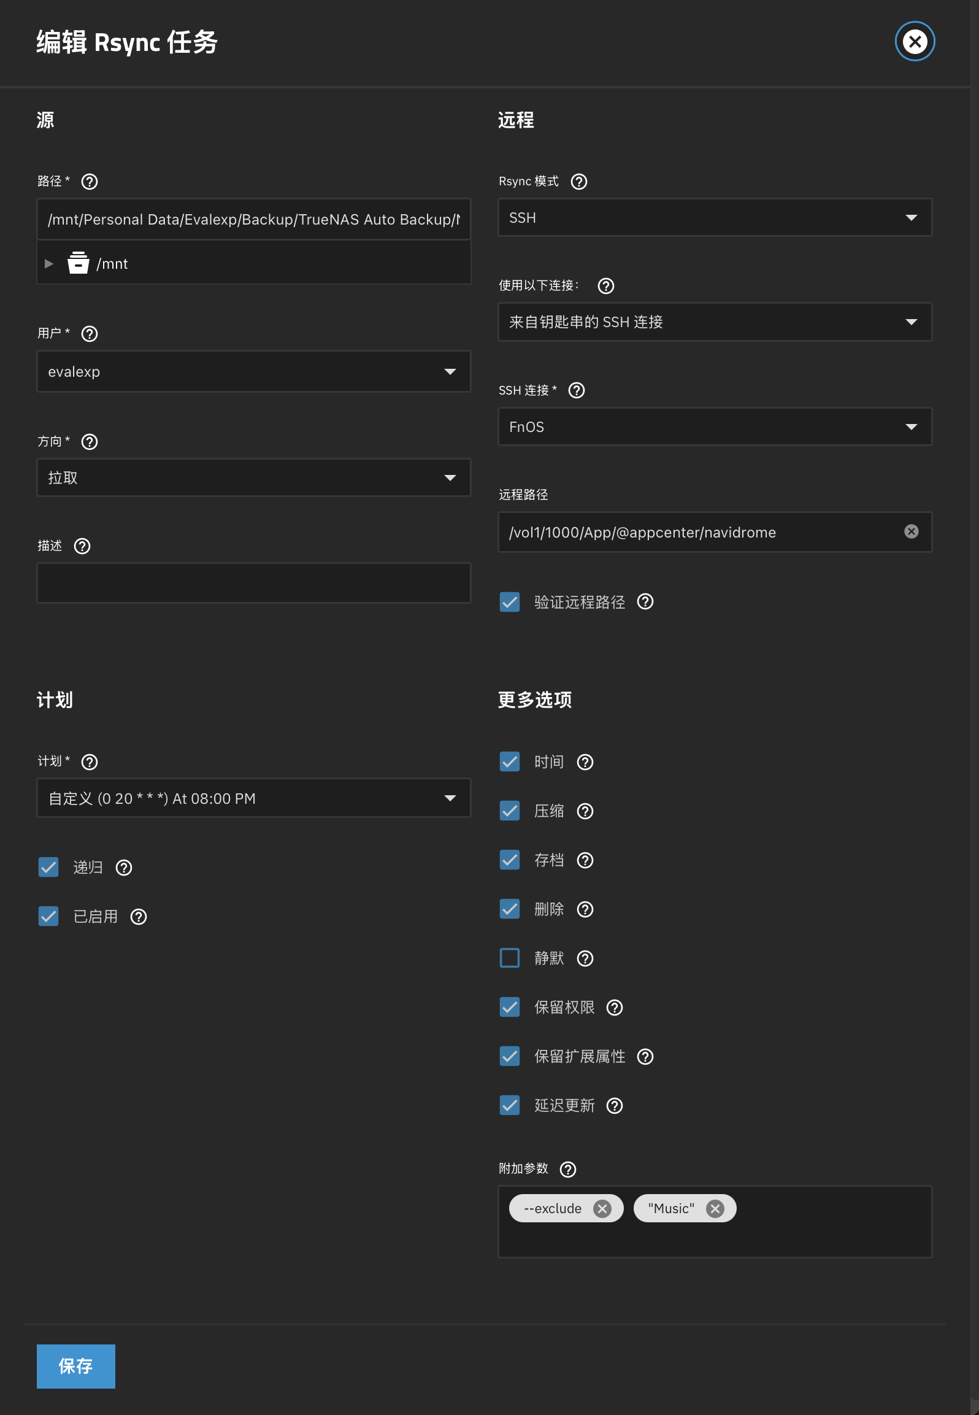Viewport: 979px width, 1415px height.
Task: Disable the 已启用 checkbox
Action: pos(48,916)
